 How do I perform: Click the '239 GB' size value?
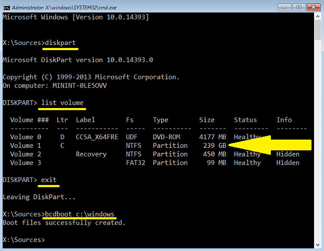point(214,146)
